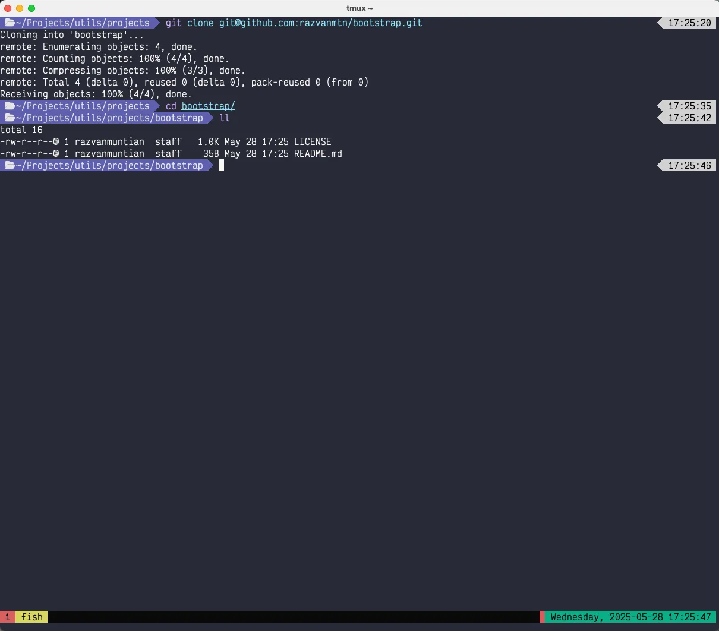This screenshot has height=631, width=719.
Task: Open the underlined bootstrap/ path
Action: pos(208,106)
